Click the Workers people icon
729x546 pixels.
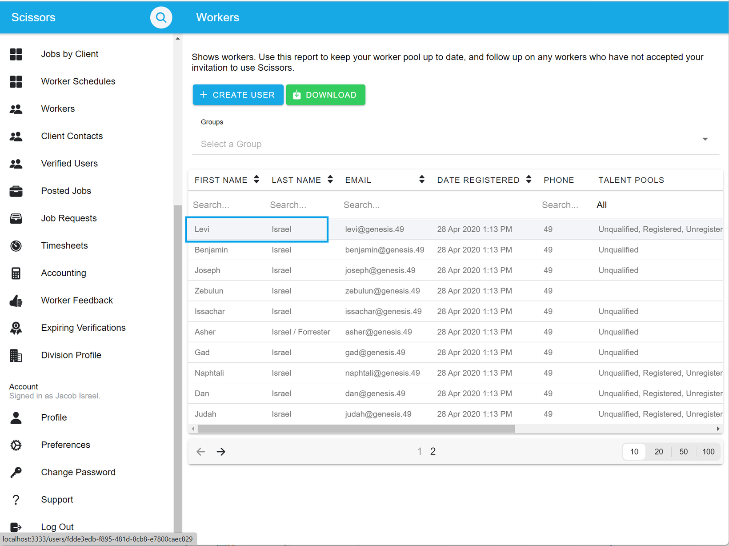pyautogui.click(x=16, y=109)
